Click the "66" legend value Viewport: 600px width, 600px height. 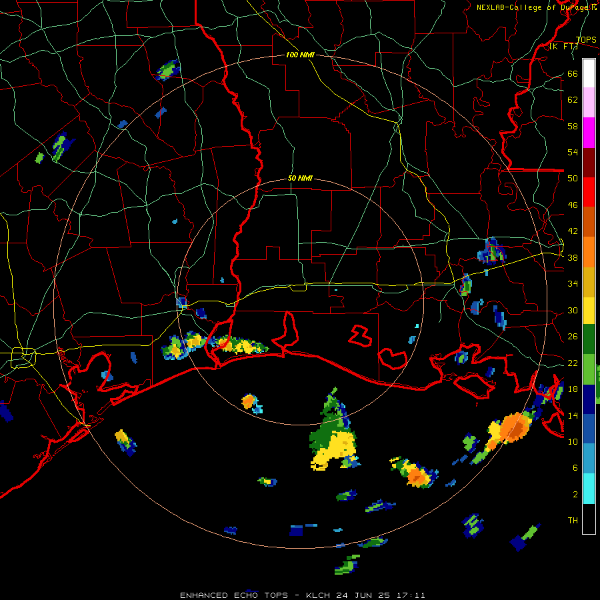[x=573, y=74]
